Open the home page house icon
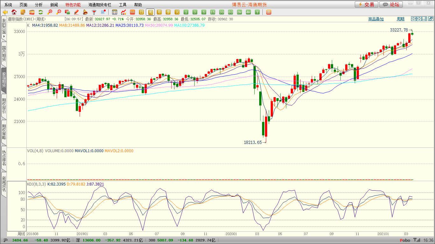This screenshot has width=435, height=244. (14, 12)
